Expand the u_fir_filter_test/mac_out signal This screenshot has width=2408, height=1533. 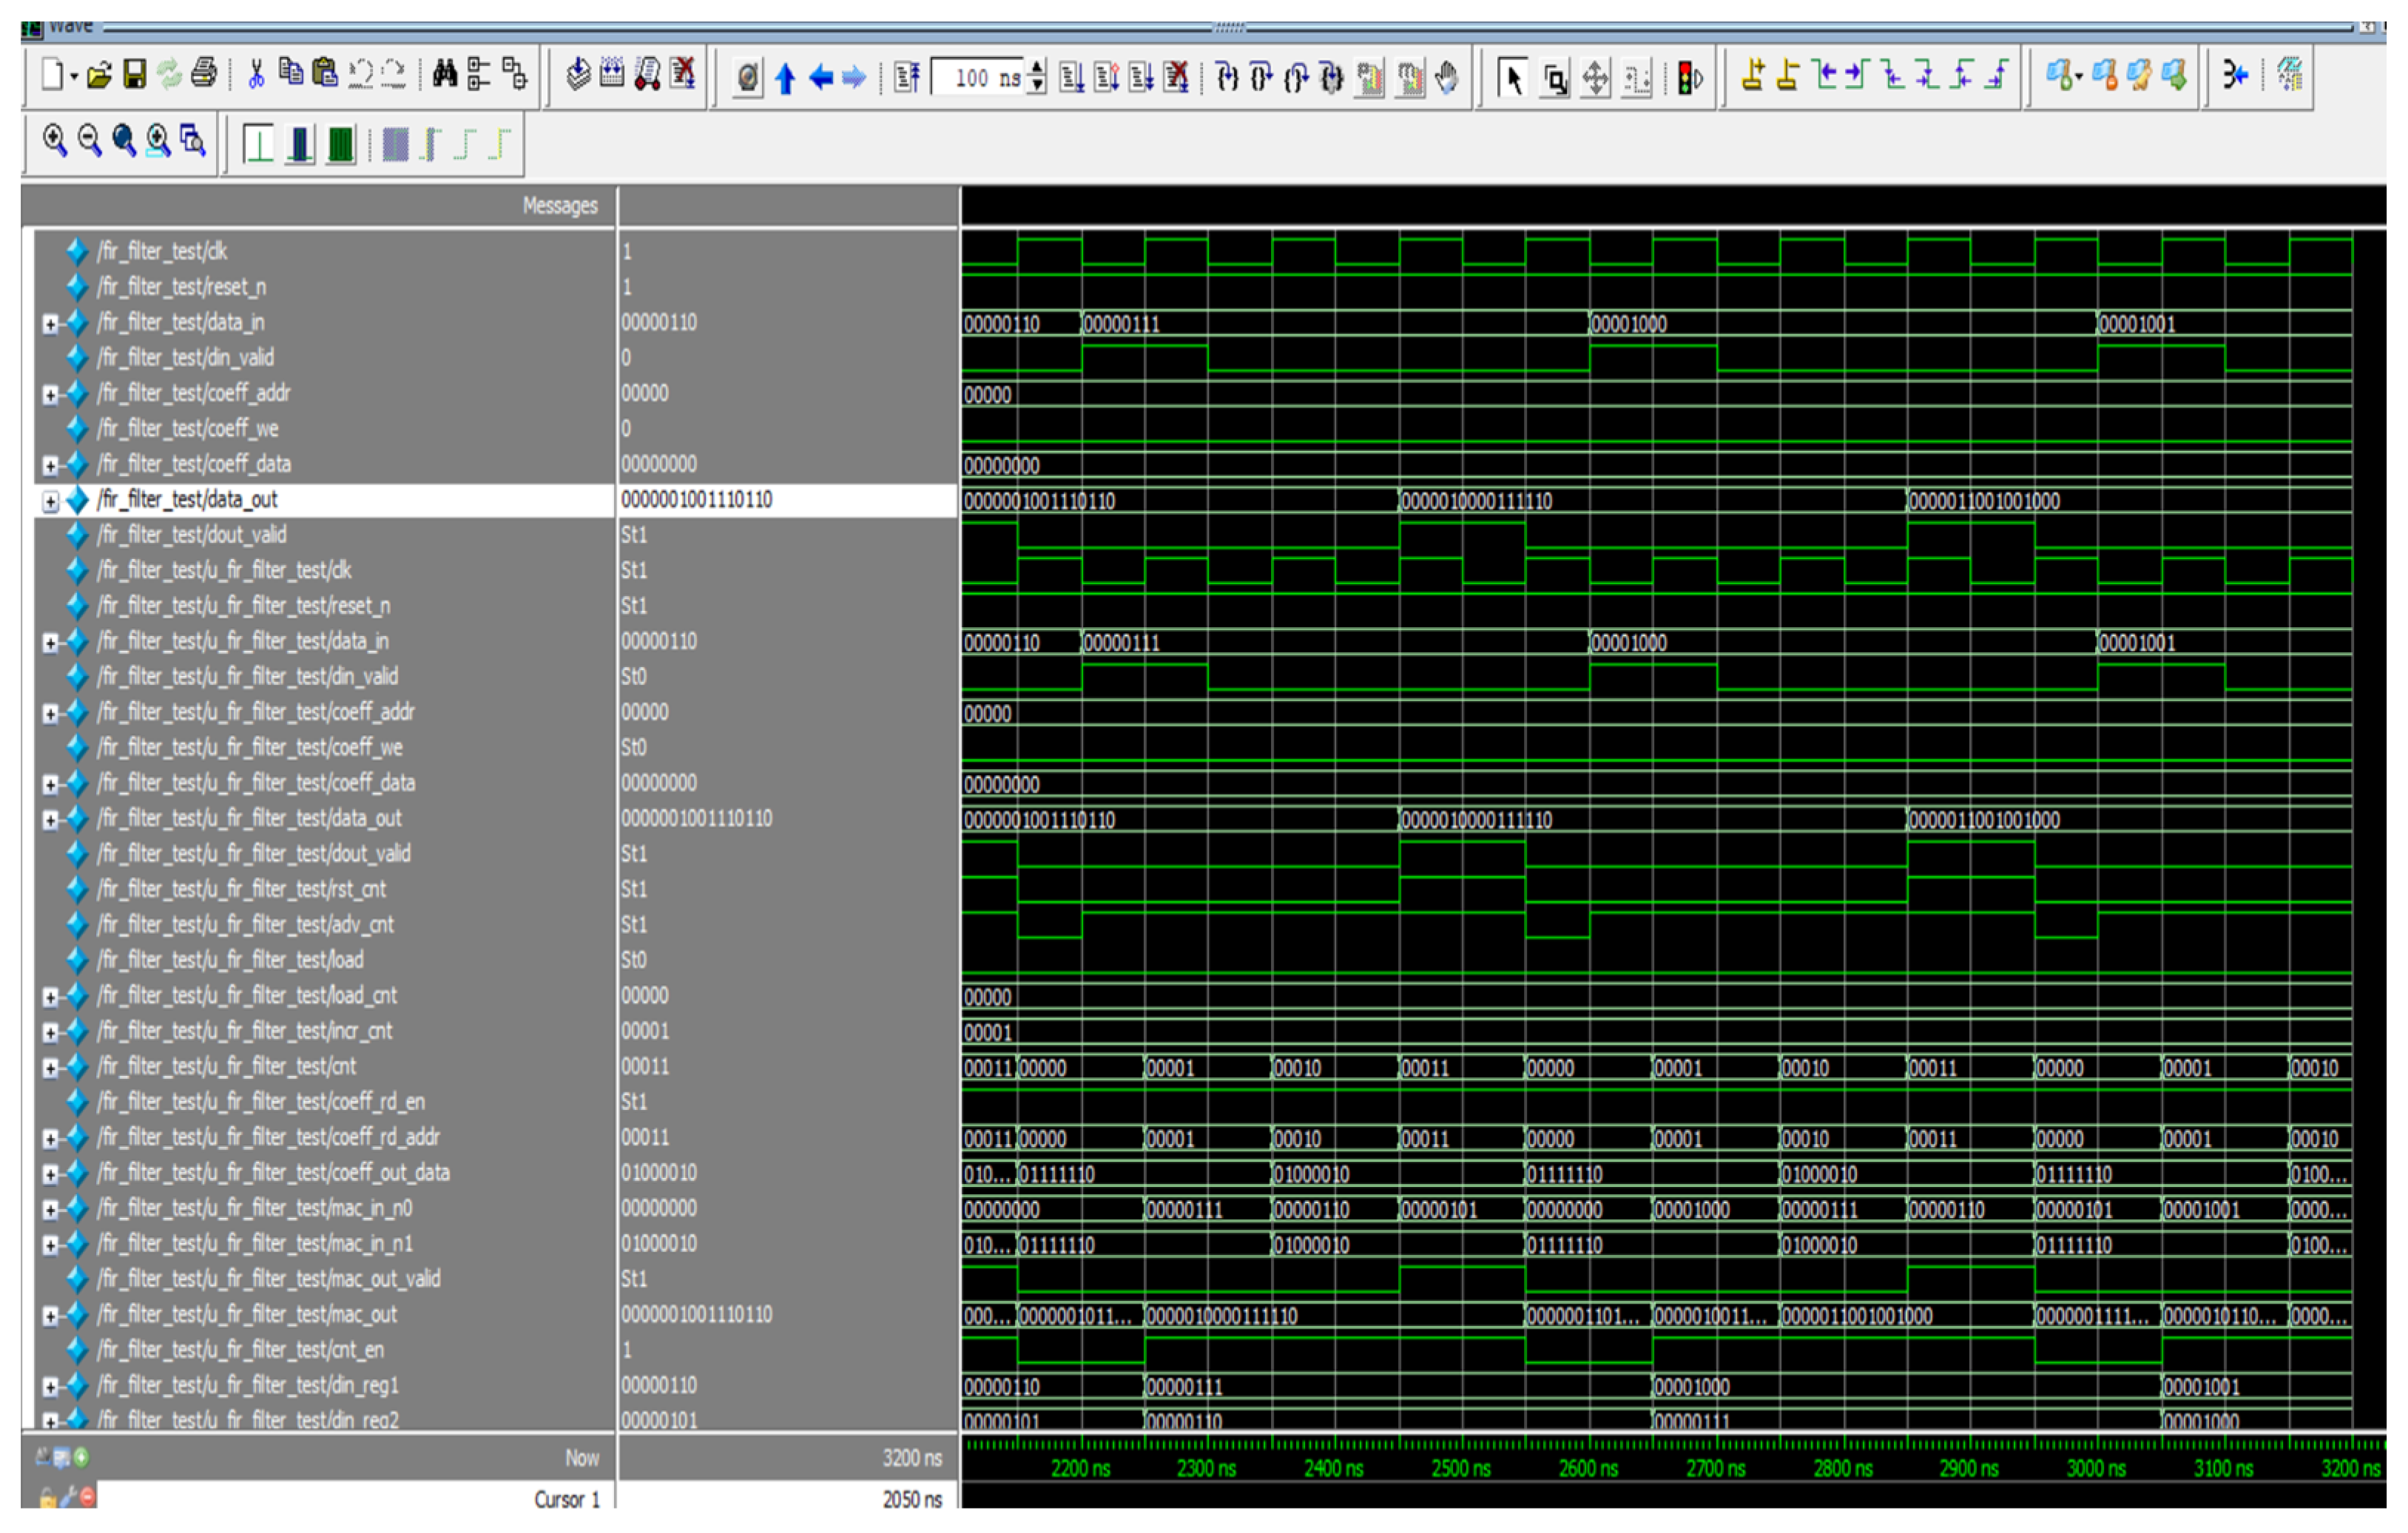50,1315
